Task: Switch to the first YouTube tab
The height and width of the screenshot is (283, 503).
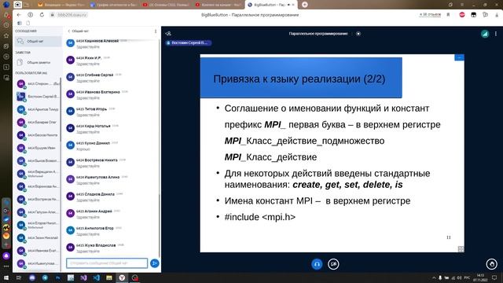Action: pyautogui.click(x=166, y=5)
